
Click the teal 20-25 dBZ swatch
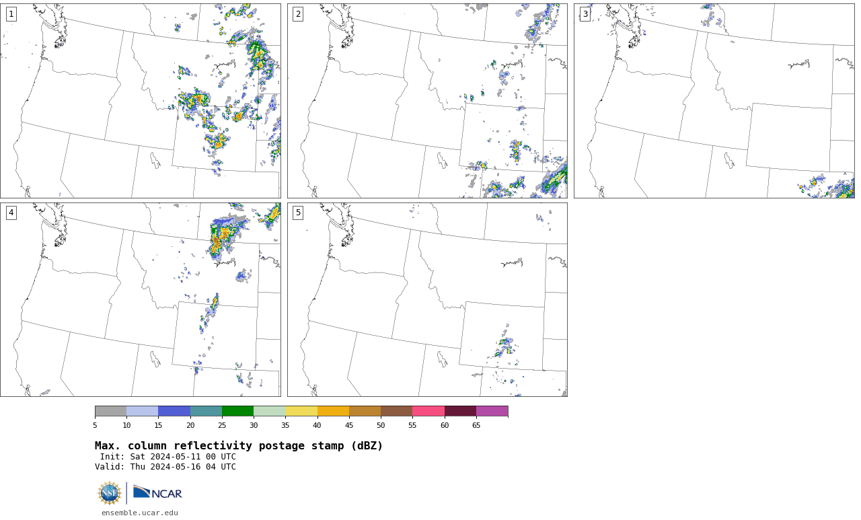[206, 411]
